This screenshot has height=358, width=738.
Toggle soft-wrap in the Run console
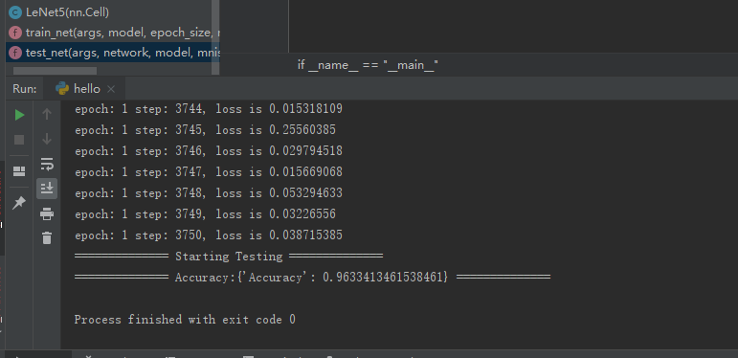pyautogui.click(x=47, y=164)
